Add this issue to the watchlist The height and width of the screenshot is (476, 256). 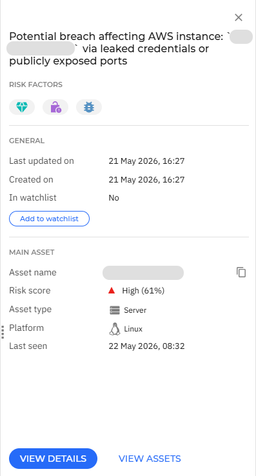tap(49, 219)
